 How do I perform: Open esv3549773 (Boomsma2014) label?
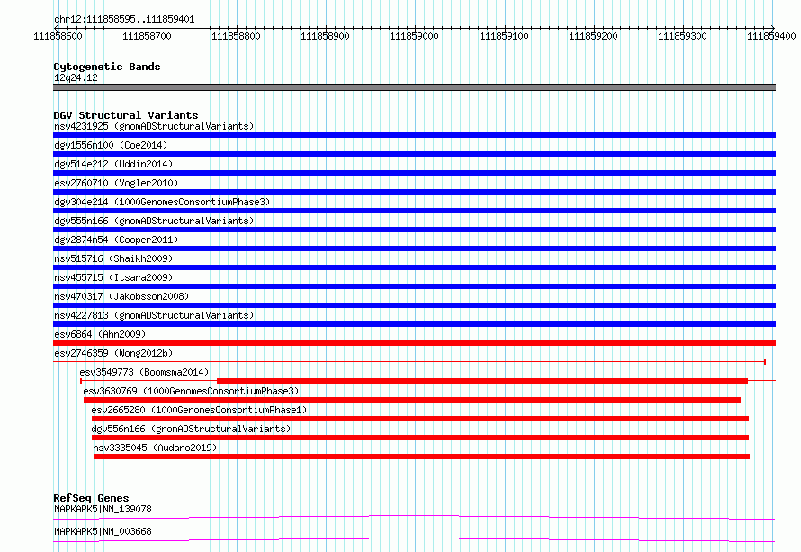click(144, 372)
